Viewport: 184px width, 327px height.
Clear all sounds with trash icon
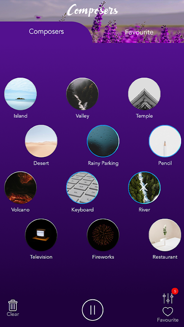pos(13,305)
